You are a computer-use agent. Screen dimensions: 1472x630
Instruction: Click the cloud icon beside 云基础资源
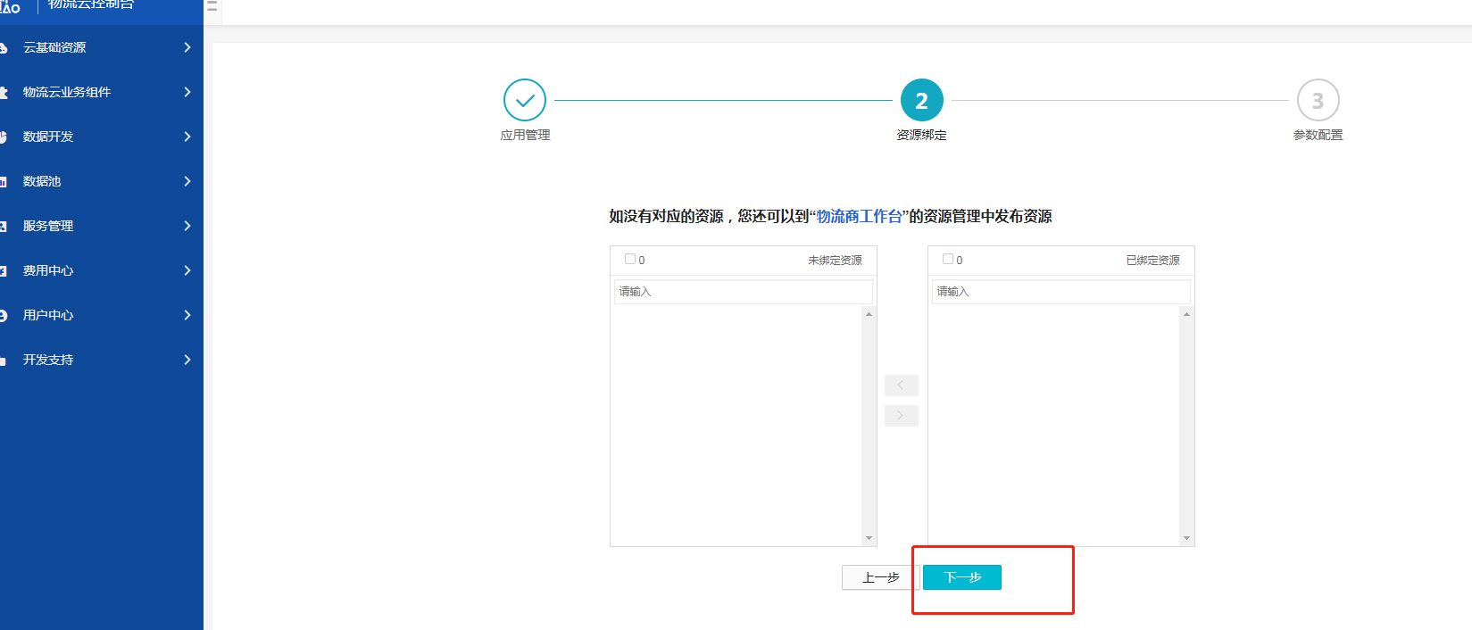(3, 47)
